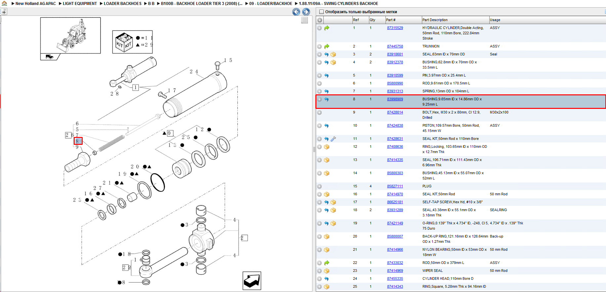Select callout 20 in the diagram
606x292 pixels.
tap(135, 167)
